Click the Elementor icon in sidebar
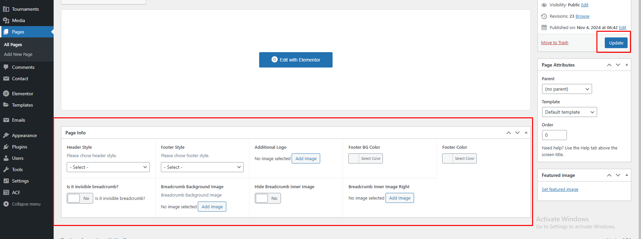The width and height of the screenshot is (641, 239). [x=6, y=94]
